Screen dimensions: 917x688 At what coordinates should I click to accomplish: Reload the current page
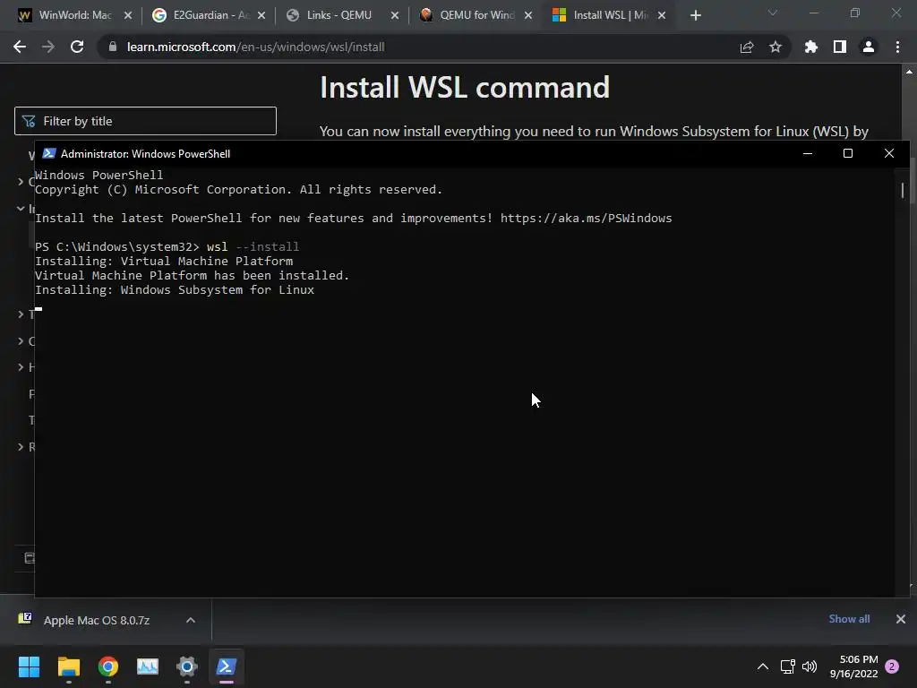click(77, 47)
